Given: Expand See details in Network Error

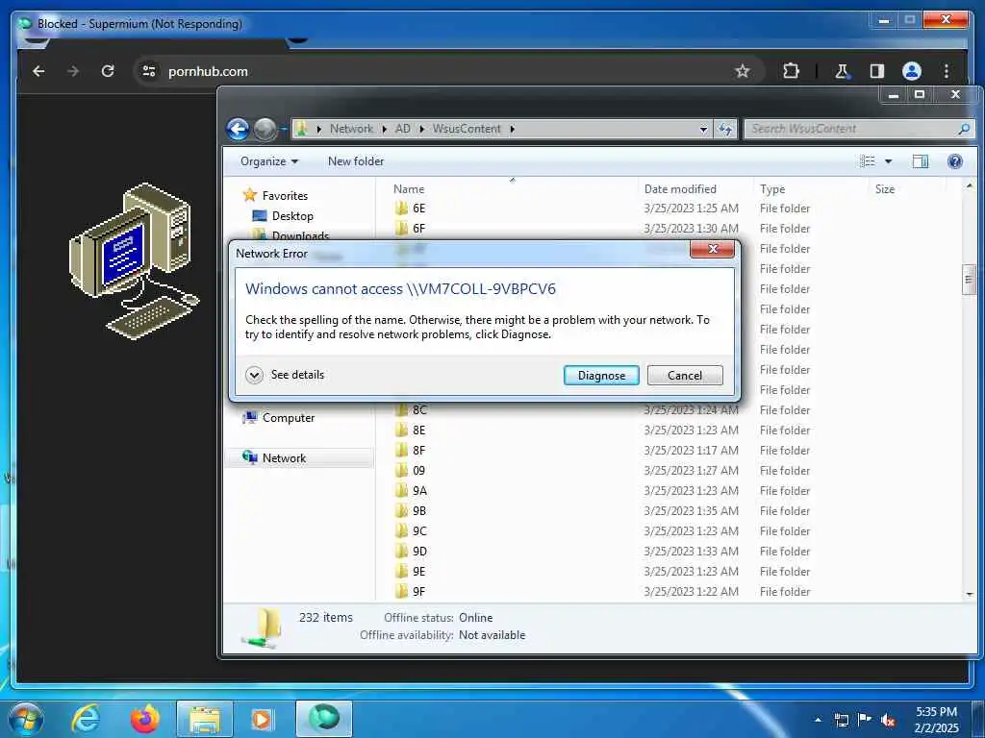Looking at the screenshot, I should coord(286,376).
